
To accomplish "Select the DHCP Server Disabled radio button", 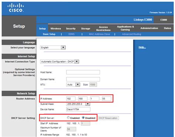I will [x=83, y=118].
